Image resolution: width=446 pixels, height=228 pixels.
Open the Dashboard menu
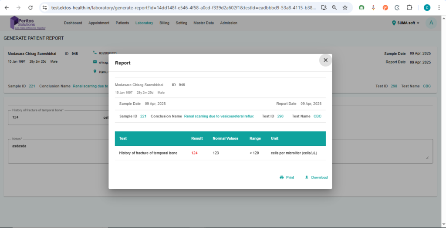coord(74,23)
